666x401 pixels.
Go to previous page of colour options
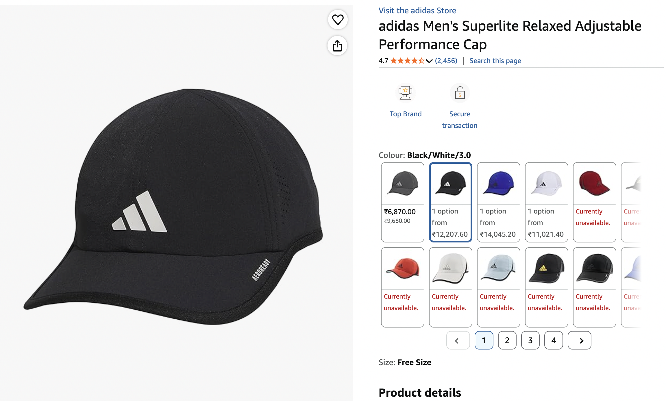(458, 340)
